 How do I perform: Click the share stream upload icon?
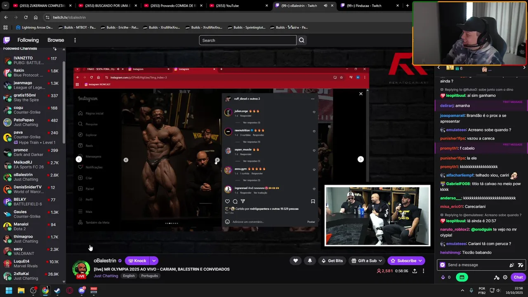coord(415,271)
